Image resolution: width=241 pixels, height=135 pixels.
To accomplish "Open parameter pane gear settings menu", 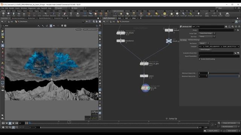I will coord(226,27).
